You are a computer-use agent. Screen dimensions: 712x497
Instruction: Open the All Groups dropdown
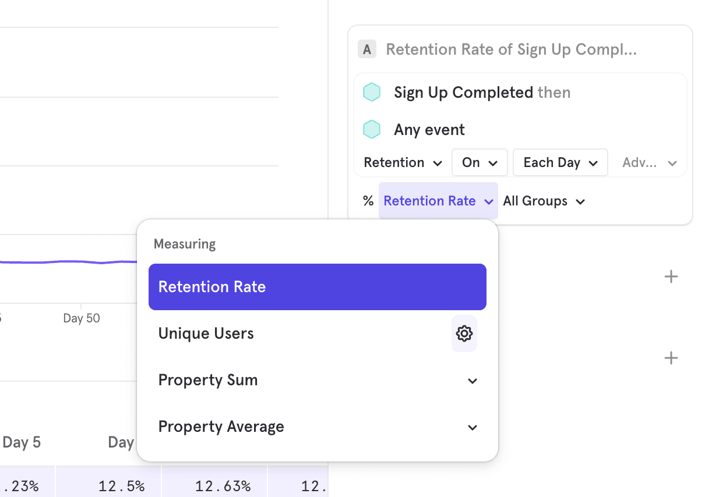(544, 201)
